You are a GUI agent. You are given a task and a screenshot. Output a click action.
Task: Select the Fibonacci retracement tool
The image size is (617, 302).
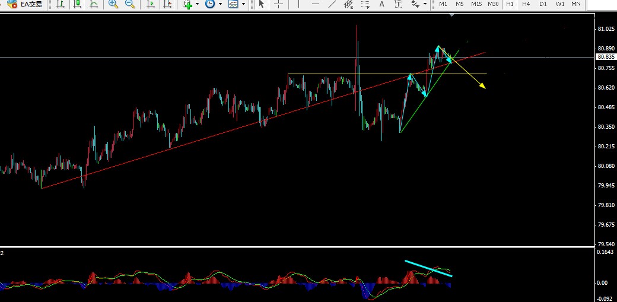365,4
